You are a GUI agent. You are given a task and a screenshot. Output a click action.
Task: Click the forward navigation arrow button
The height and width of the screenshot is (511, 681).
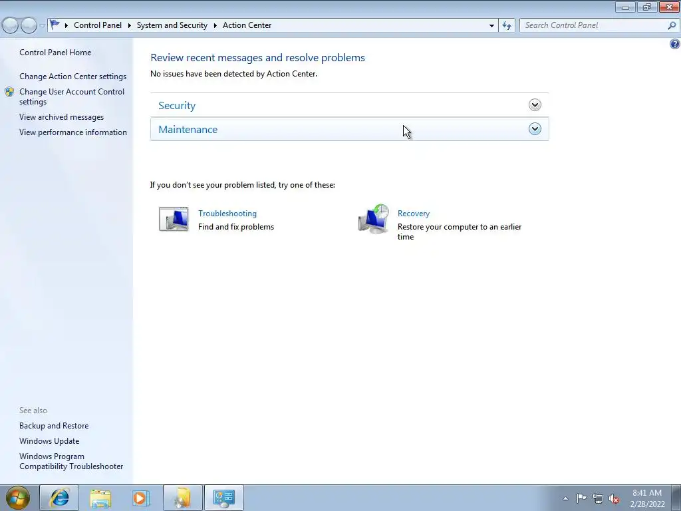(29, 26)
